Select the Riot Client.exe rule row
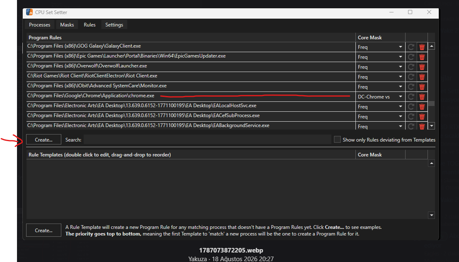 [x=191, y=76]
